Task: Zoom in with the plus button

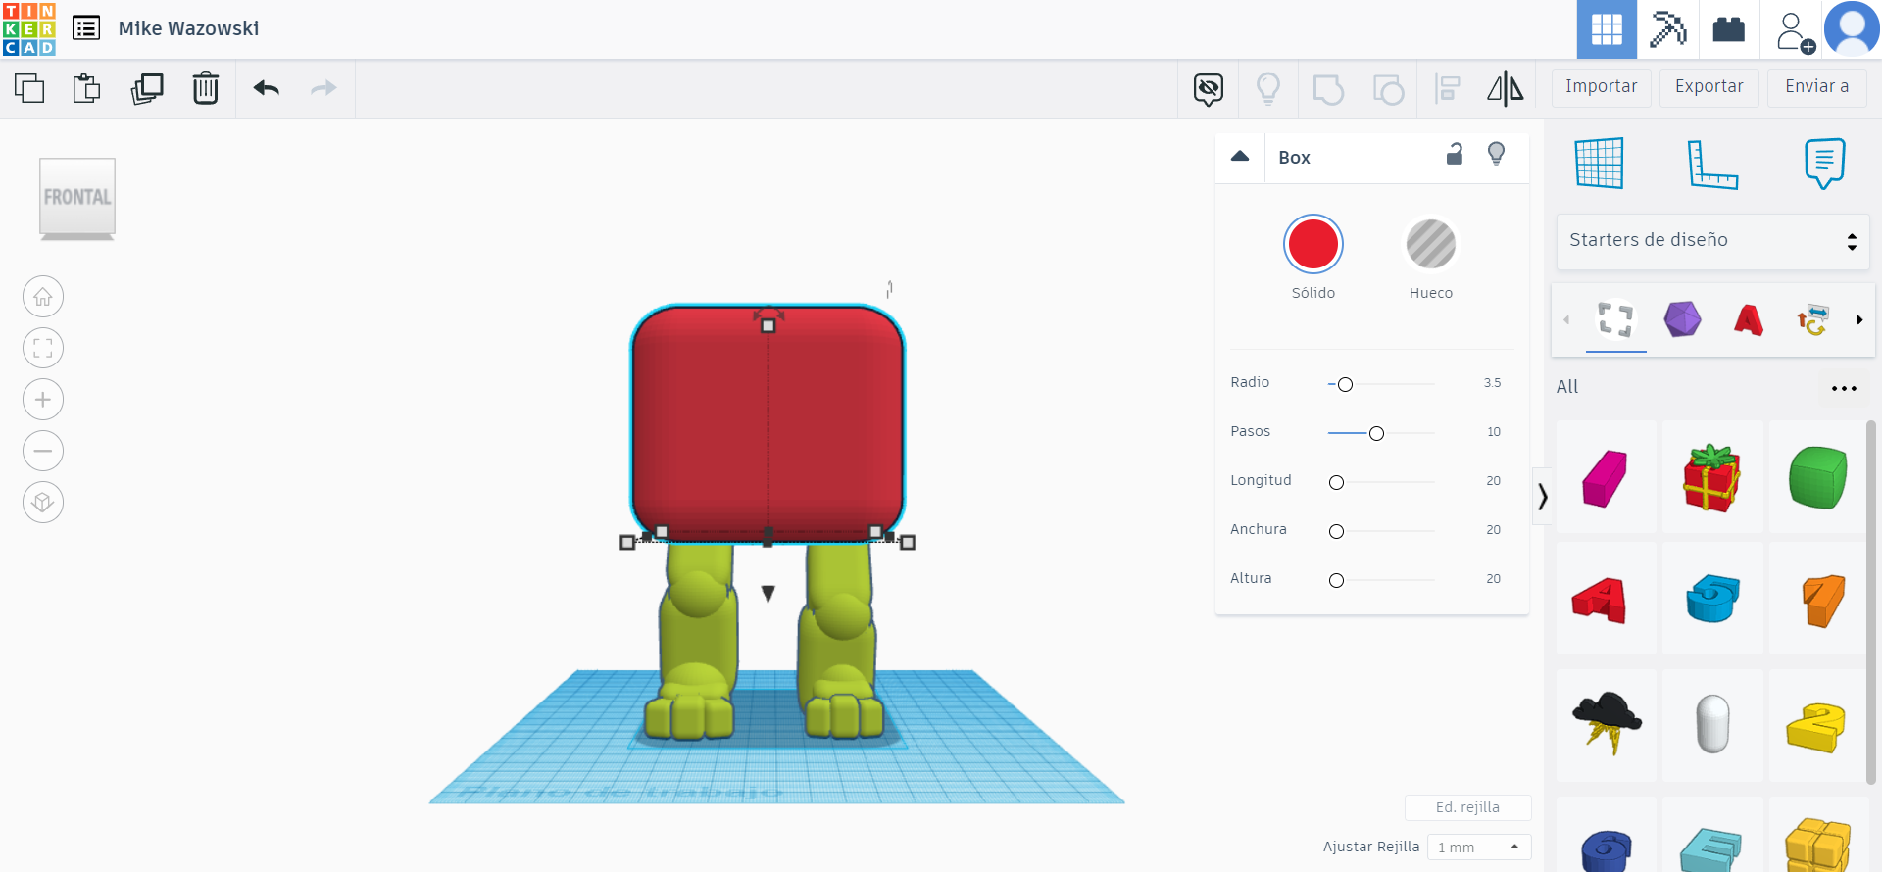Action: coord(43,400)
